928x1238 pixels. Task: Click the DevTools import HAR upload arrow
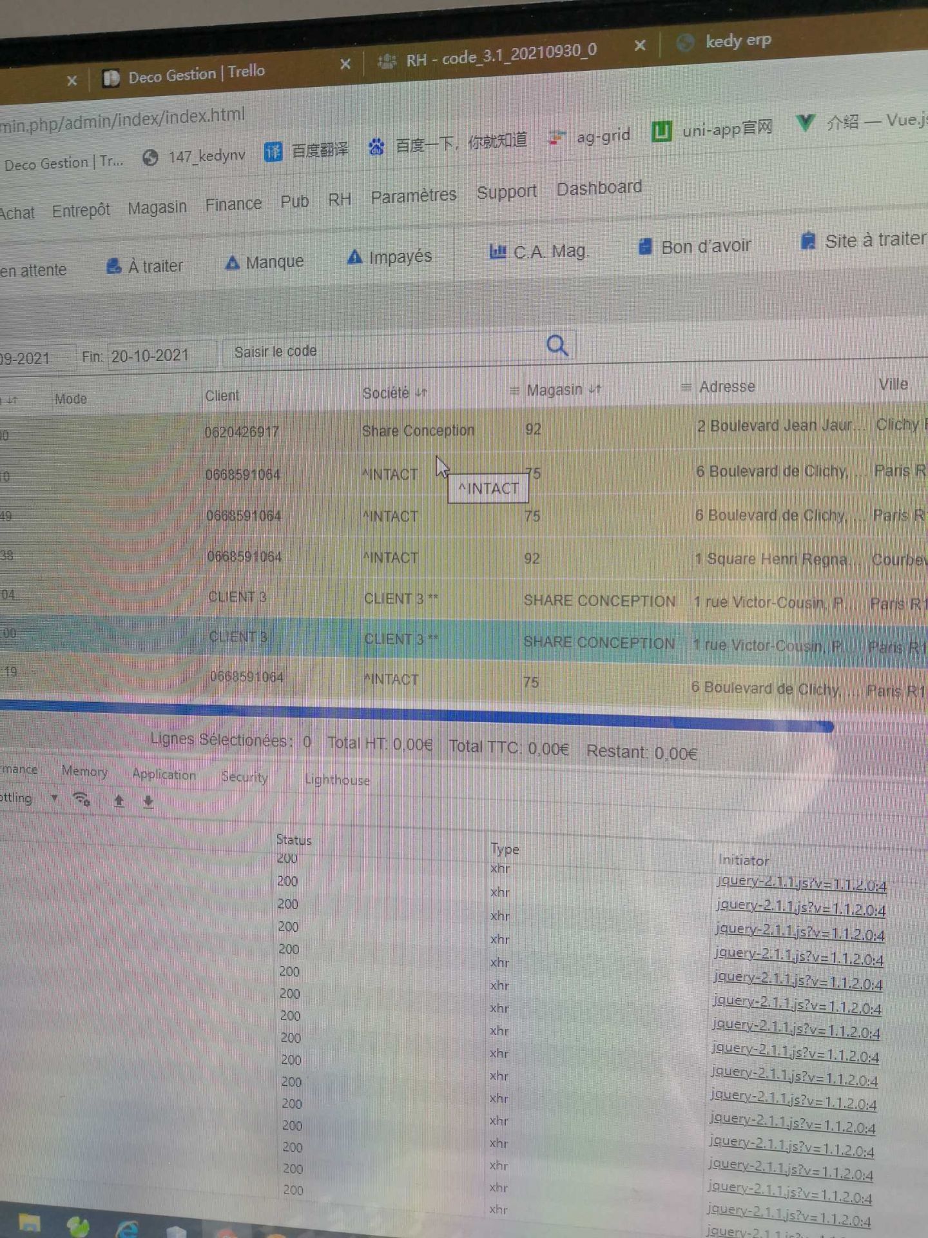119,801
